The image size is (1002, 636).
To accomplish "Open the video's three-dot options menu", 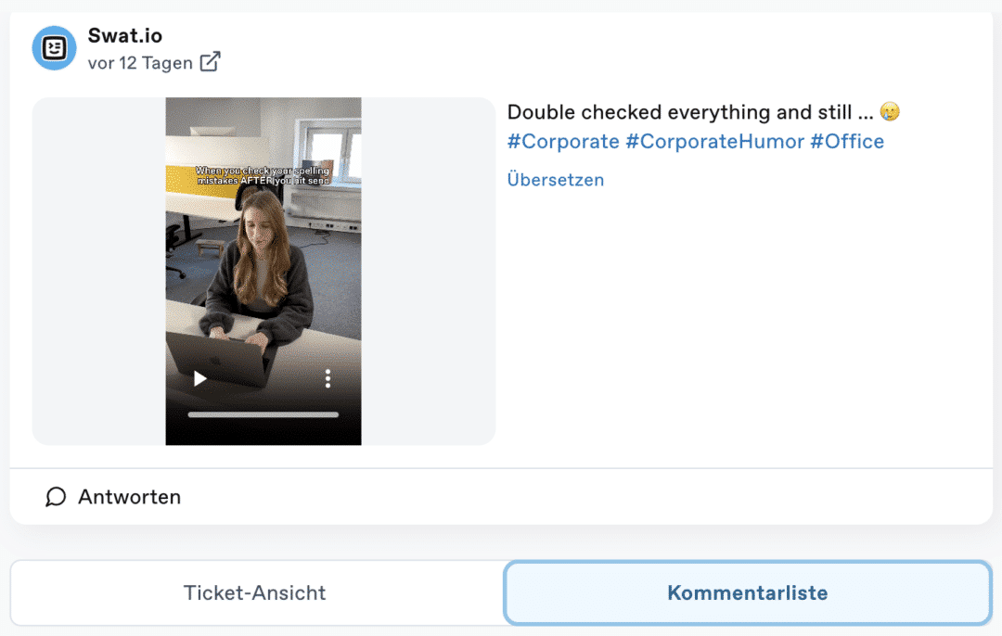I will pos(328,378).
